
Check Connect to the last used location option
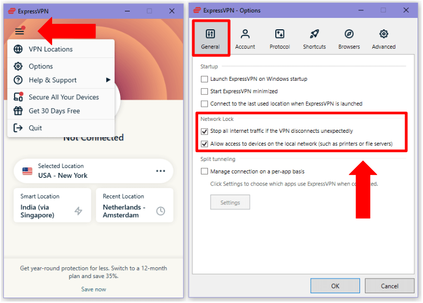[205, 104]
